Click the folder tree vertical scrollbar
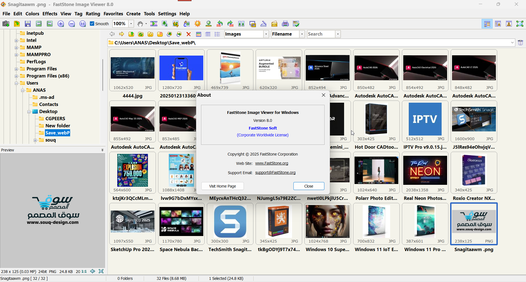The height and width of the screenshot is (282, 526). [103, 75]
